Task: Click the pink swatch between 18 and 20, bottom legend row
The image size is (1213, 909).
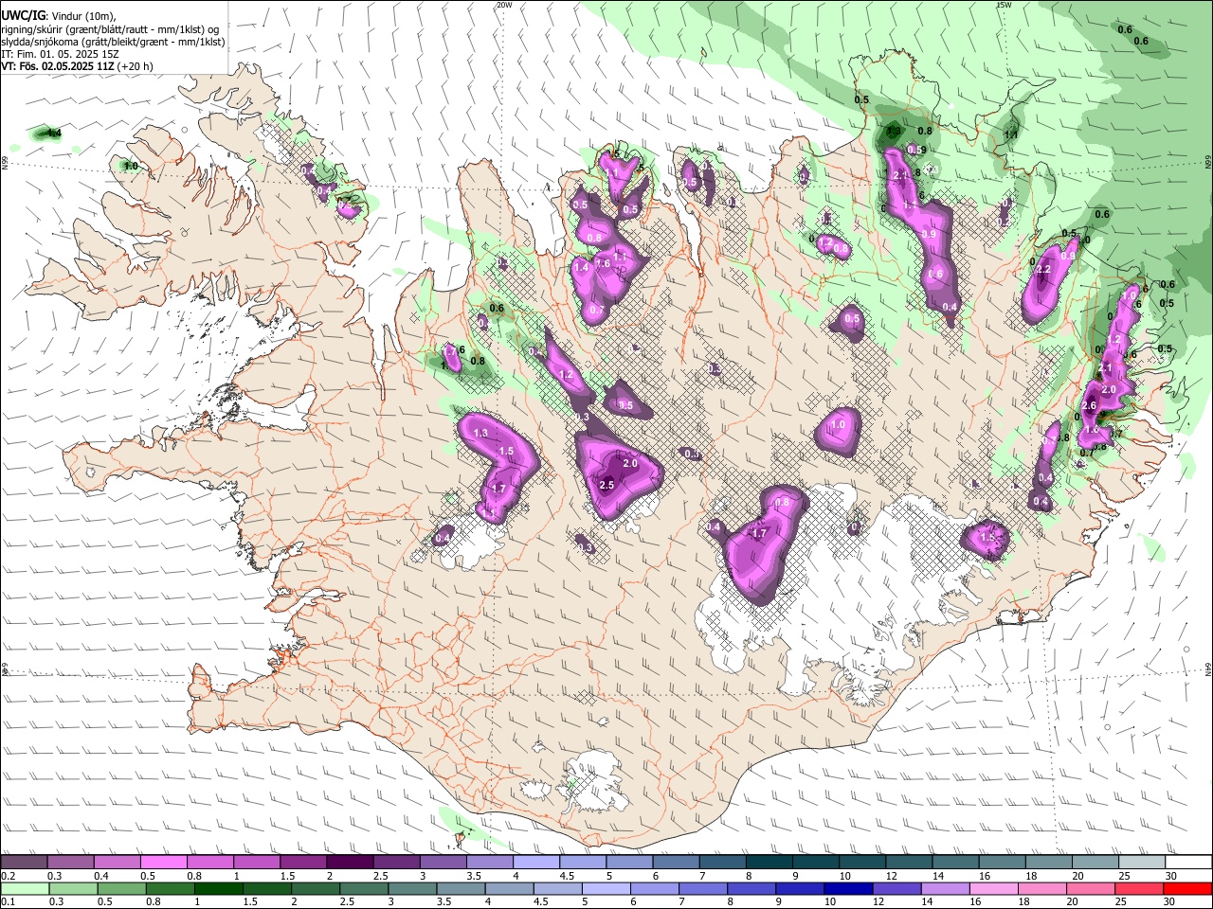Action: (1041, 889)
